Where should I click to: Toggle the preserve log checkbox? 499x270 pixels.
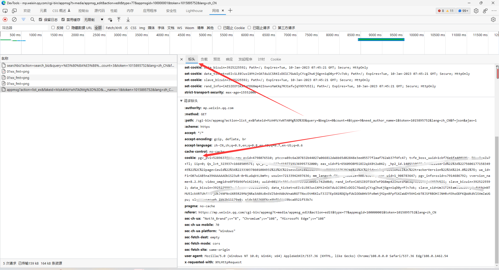point(41,19)
